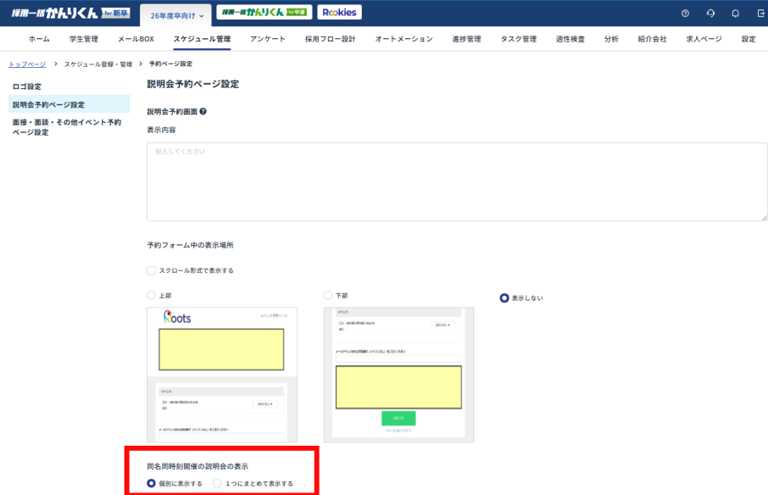This screenshot has width=768, height=495.
Task: Click the 上部 layout preview thumbnail
Action: (222, 375)
